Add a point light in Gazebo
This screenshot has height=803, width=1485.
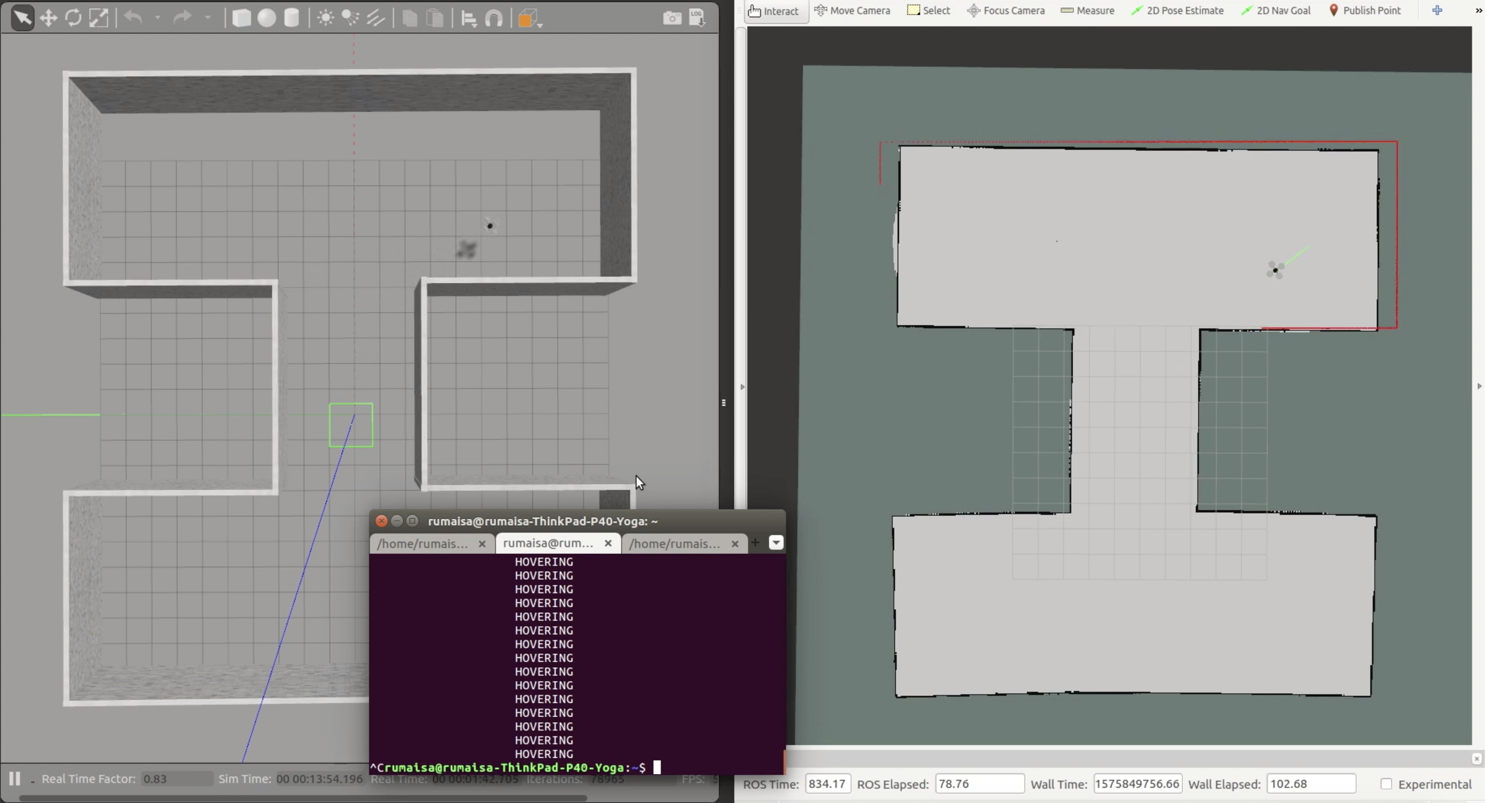(326, 18)
